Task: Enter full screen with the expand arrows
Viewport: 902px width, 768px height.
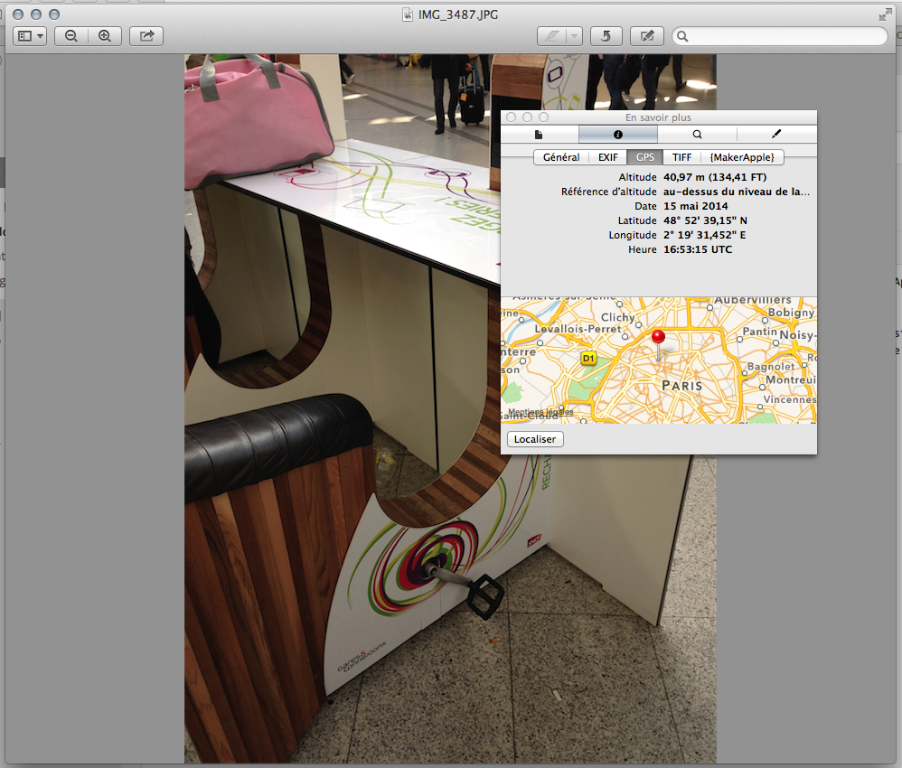Action: coord(886,15)
